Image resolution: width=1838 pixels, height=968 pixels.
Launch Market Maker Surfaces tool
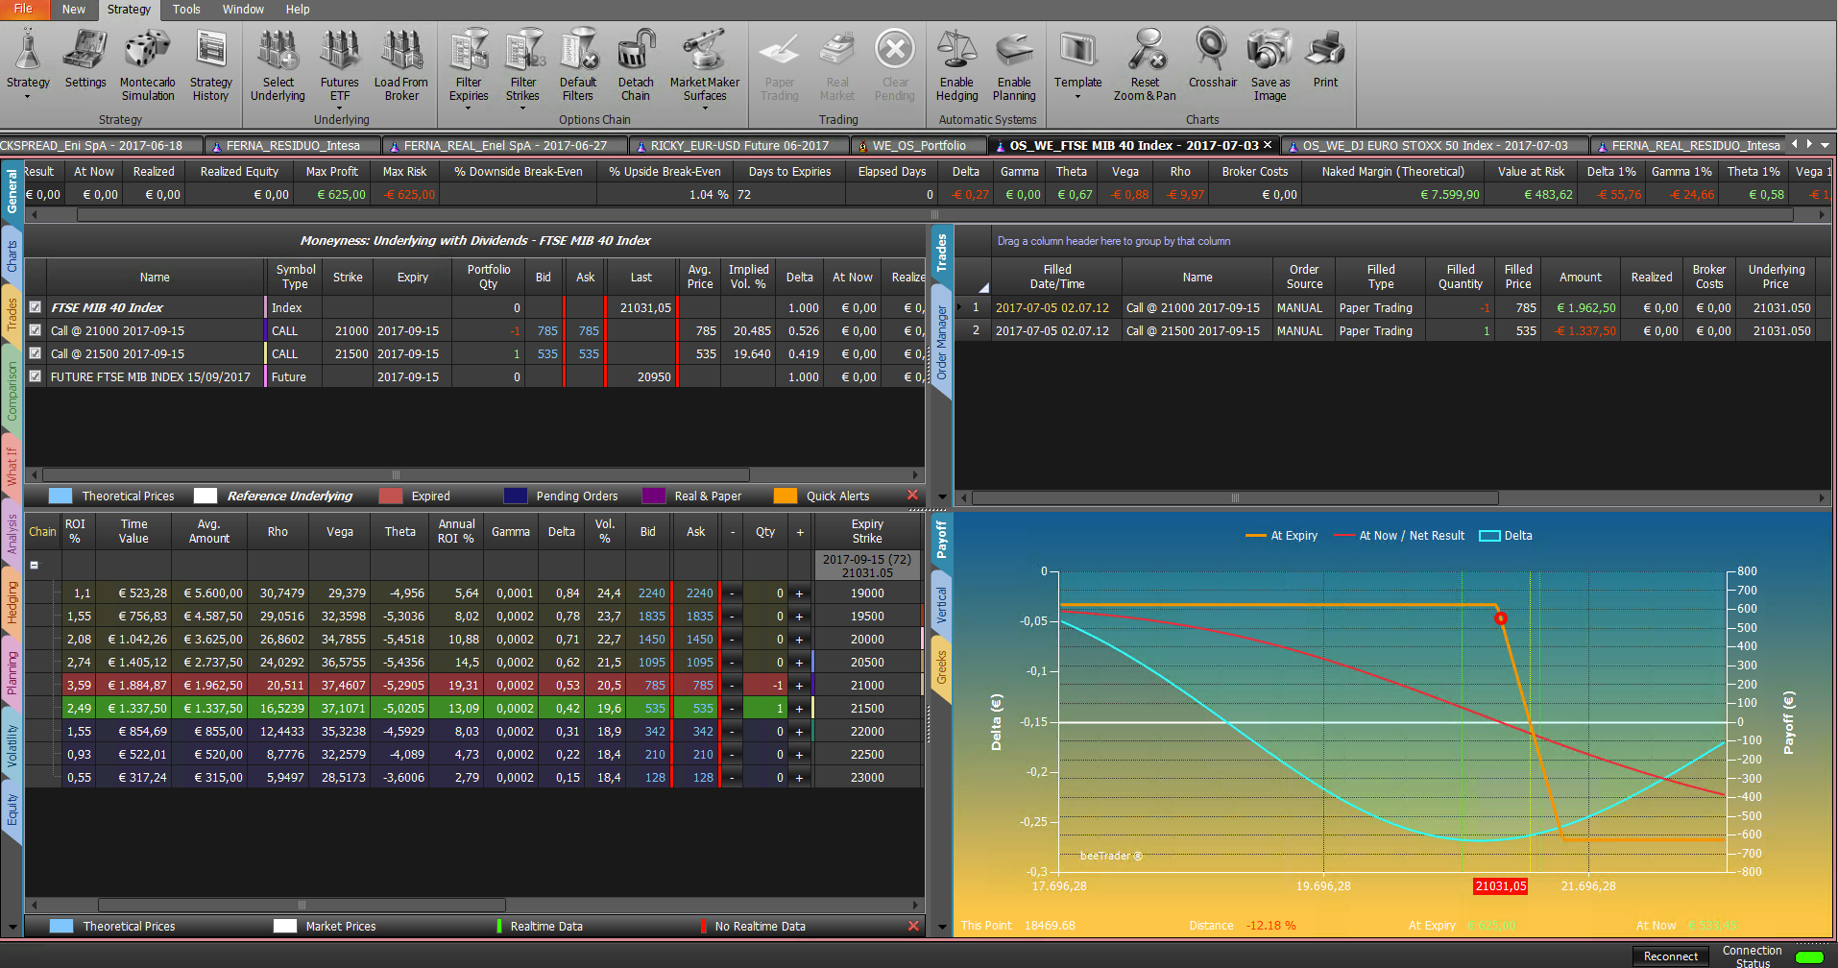pos(705,63)
